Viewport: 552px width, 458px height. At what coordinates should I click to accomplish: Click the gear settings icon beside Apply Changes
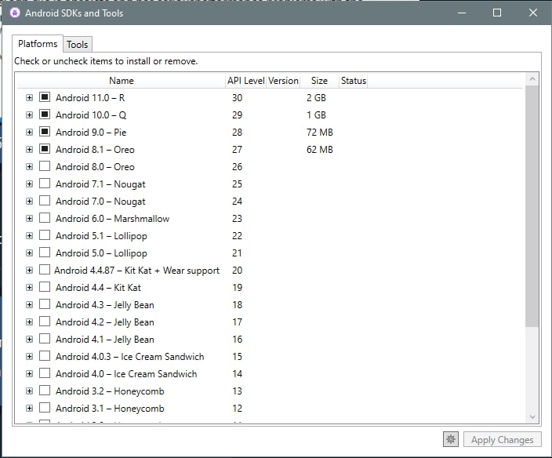pyautogui.click(x=451, y=439)
